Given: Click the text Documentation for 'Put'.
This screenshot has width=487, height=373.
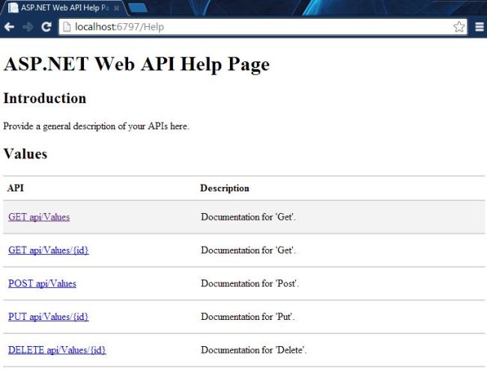Looking at the screenshot, I should tap(247, 317).
